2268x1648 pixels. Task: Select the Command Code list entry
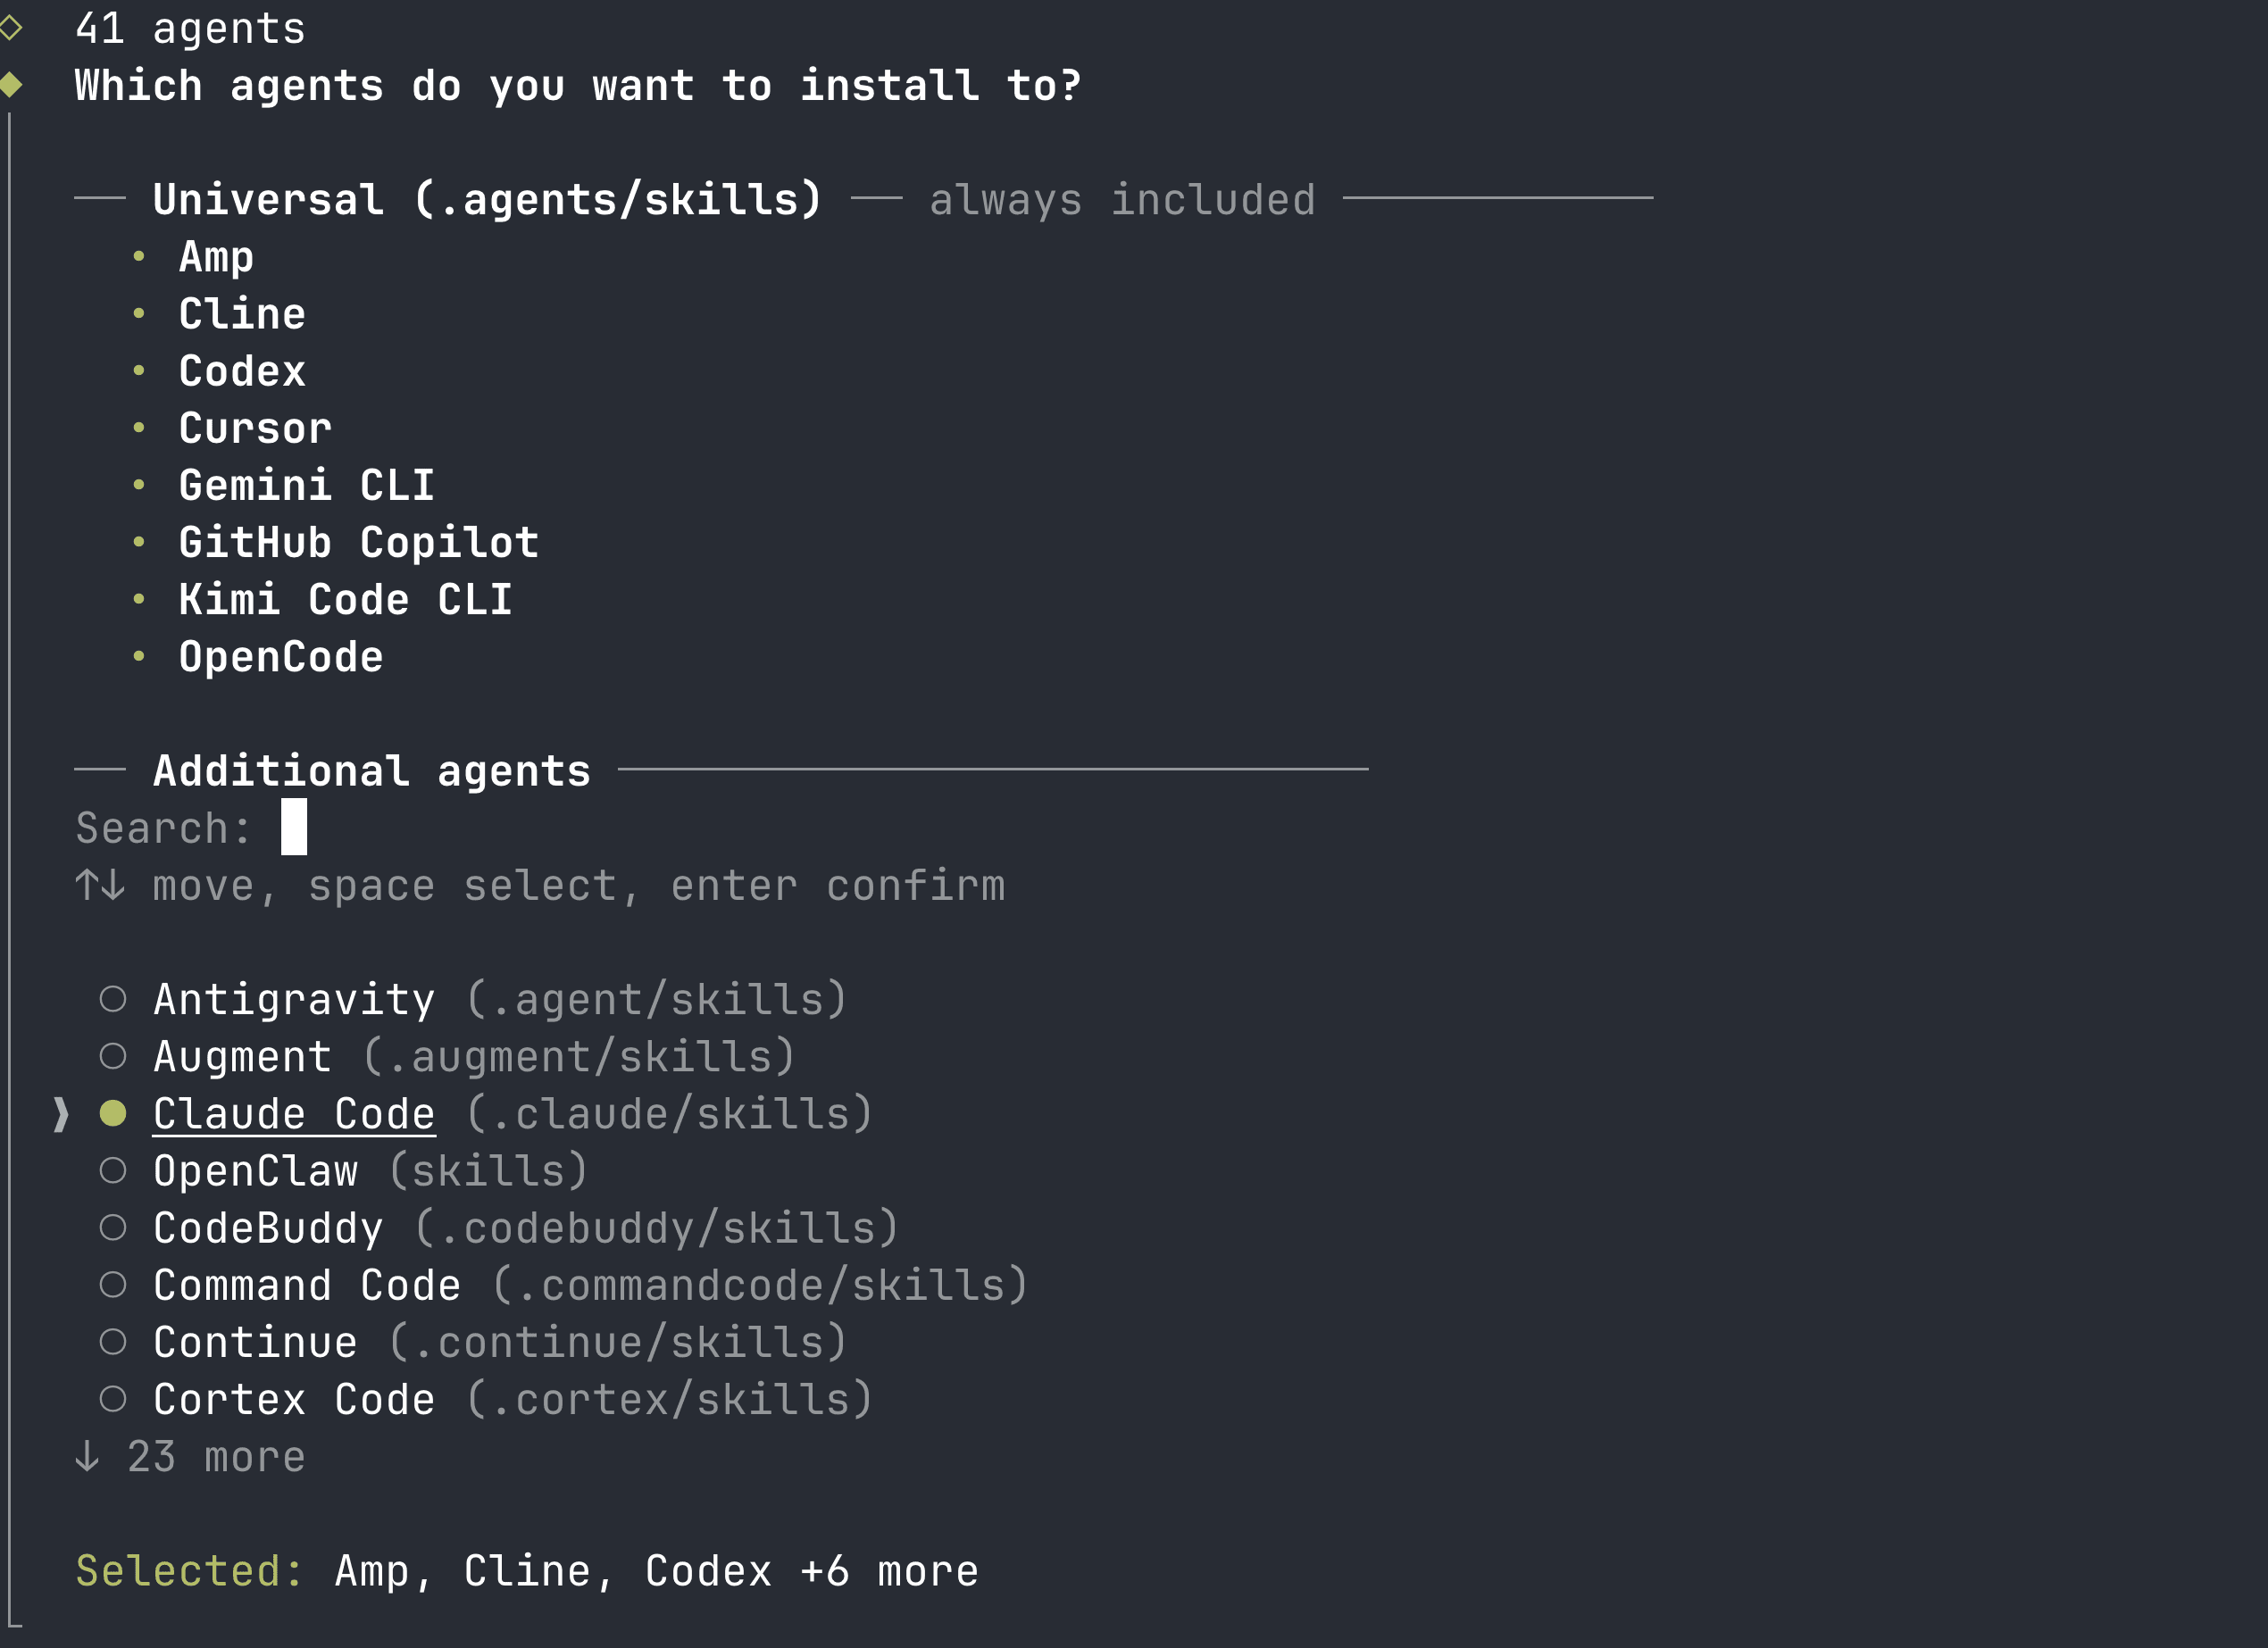pos(307,1284)
